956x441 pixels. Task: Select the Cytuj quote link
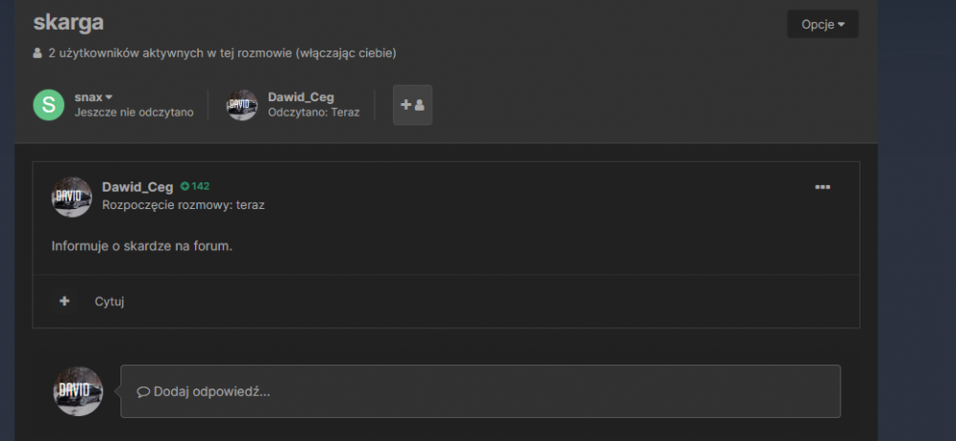click(110, 302)
